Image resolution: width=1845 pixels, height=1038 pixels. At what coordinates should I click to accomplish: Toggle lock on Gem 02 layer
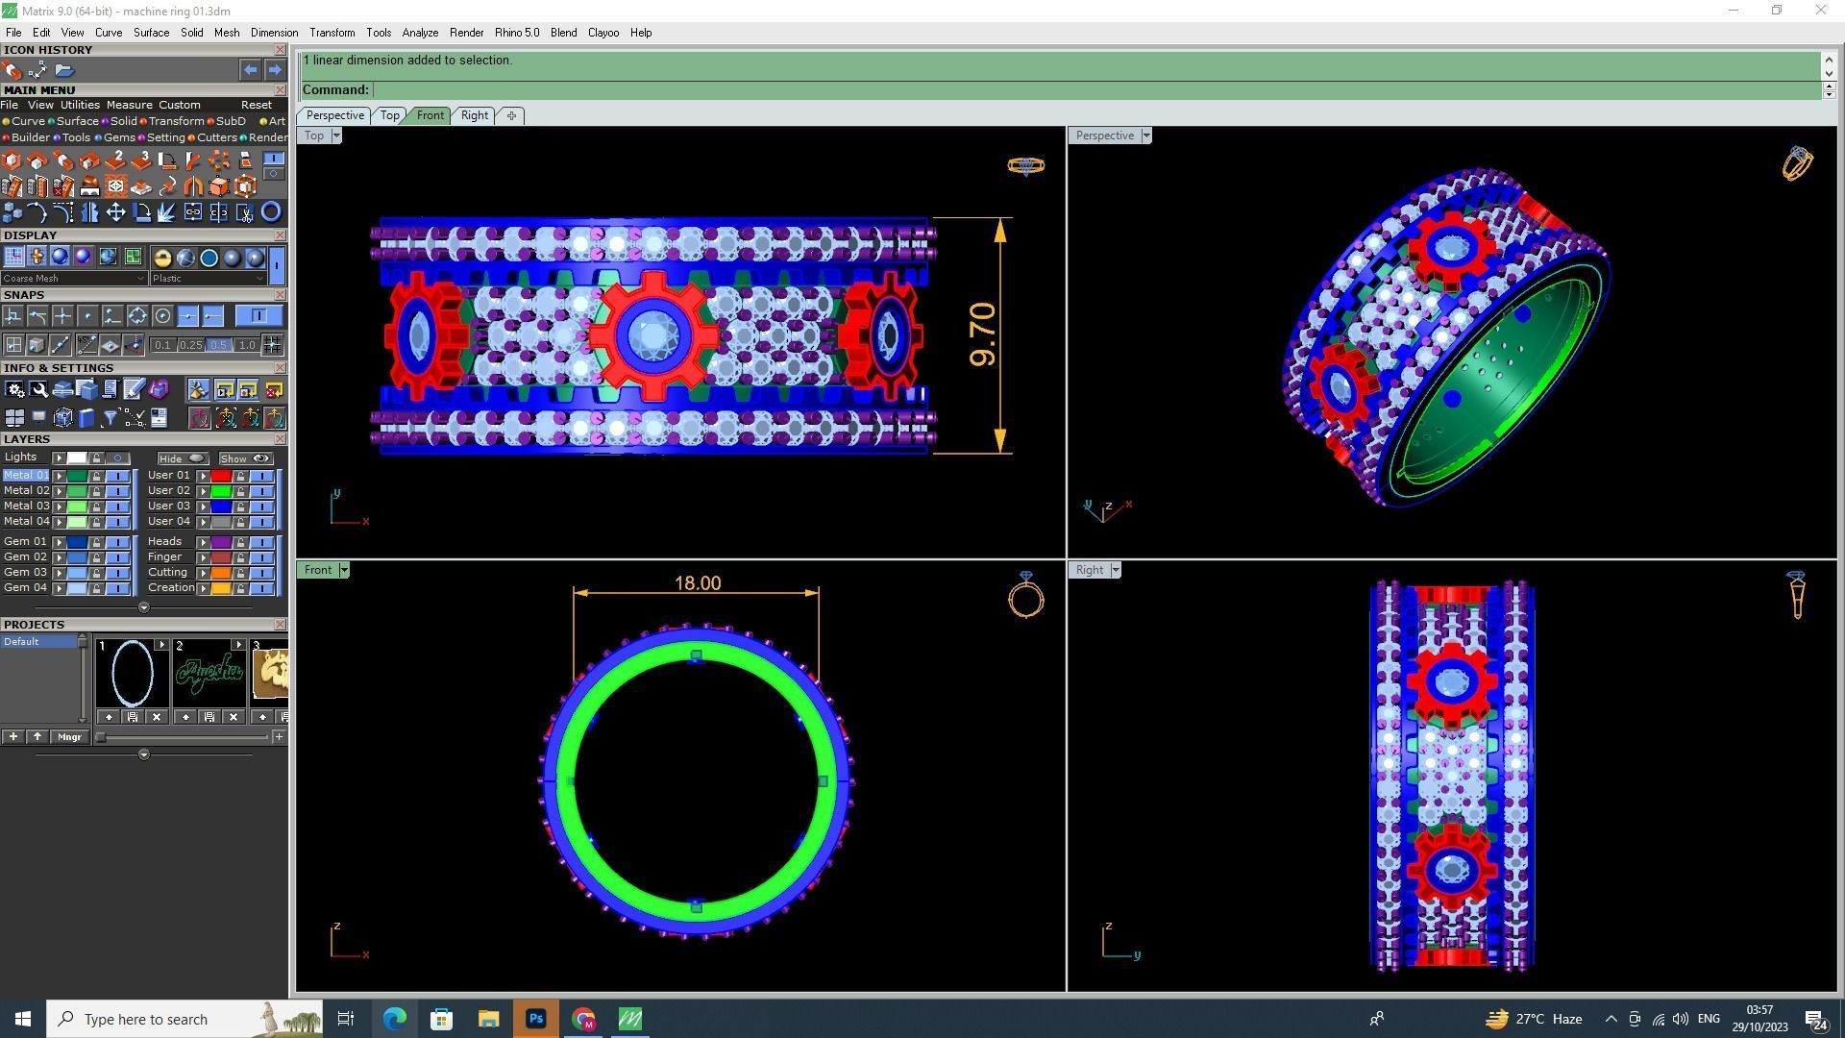click(96, 557)
